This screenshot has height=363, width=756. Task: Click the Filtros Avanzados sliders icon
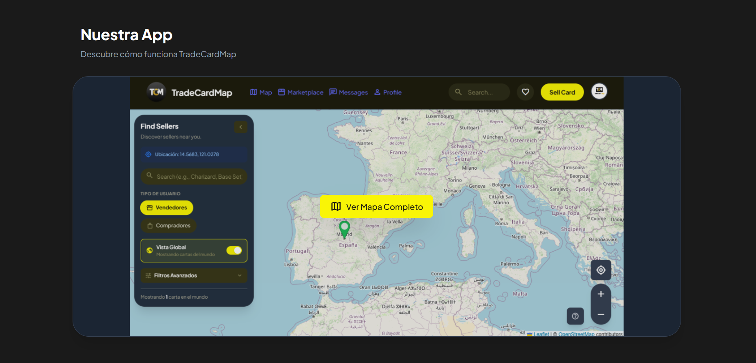(x=148, y=275)
